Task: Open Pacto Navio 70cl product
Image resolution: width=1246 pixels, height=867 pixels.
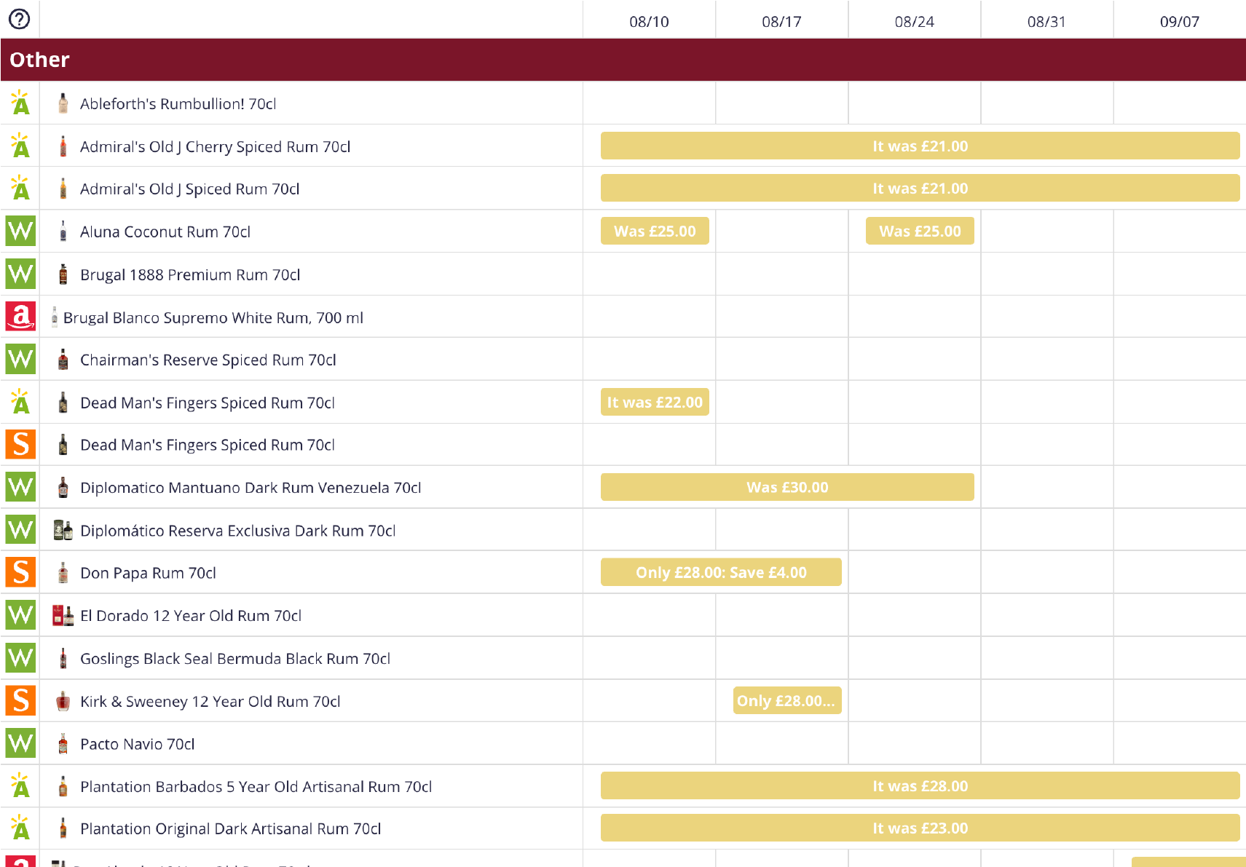Action: coord(138,744)
